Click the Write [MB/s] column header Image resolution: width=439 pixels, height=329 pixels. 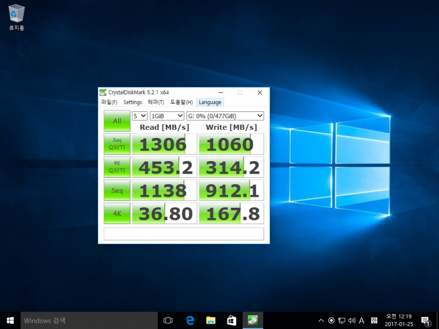[x=231, y=128]
